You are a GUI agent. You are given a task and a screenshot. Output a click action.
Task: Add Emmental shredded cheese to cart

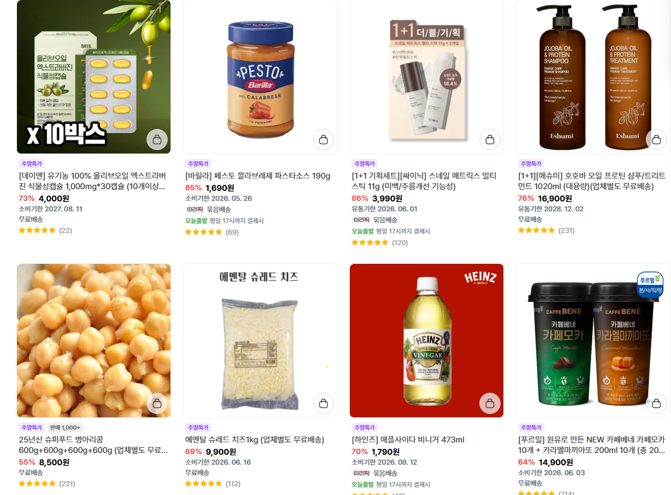click(x=324, y=403)
